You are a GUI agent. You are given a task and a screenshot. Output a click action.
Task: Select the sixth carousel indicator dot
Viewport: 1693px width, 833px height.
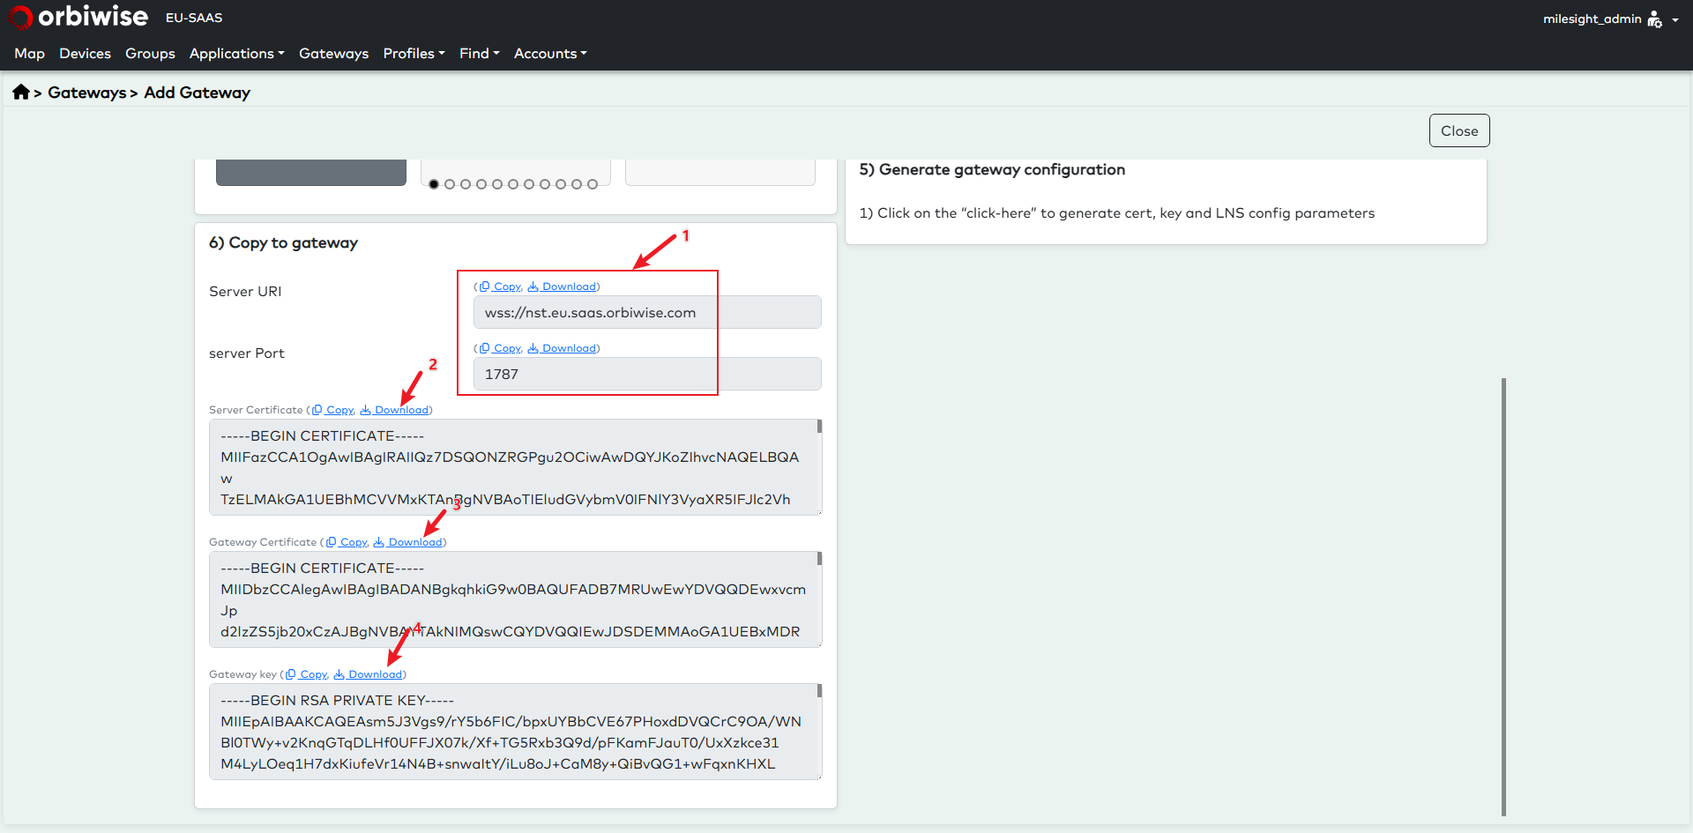pos(513,184)
